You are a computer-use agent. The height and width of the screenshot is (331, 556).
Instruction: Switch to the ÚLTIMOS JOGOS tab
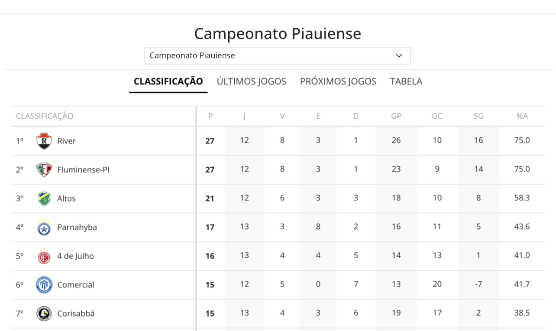point(252,81)
